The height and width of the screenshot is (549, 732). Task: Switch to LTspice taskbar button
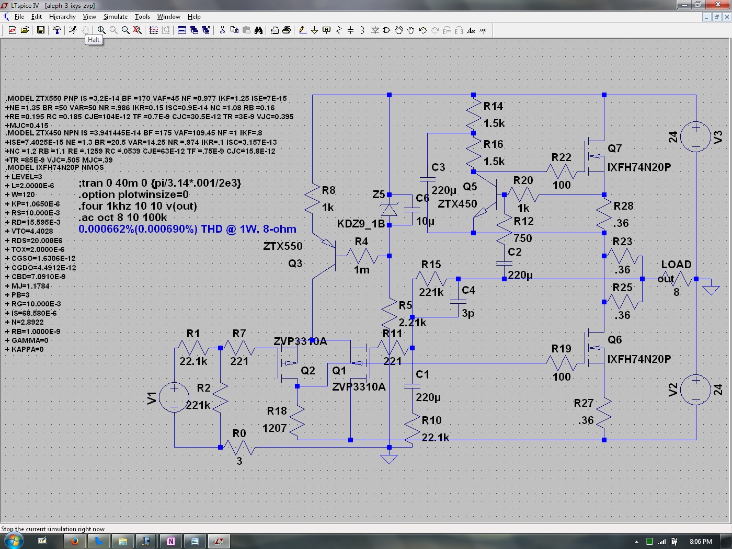(219, 541)
